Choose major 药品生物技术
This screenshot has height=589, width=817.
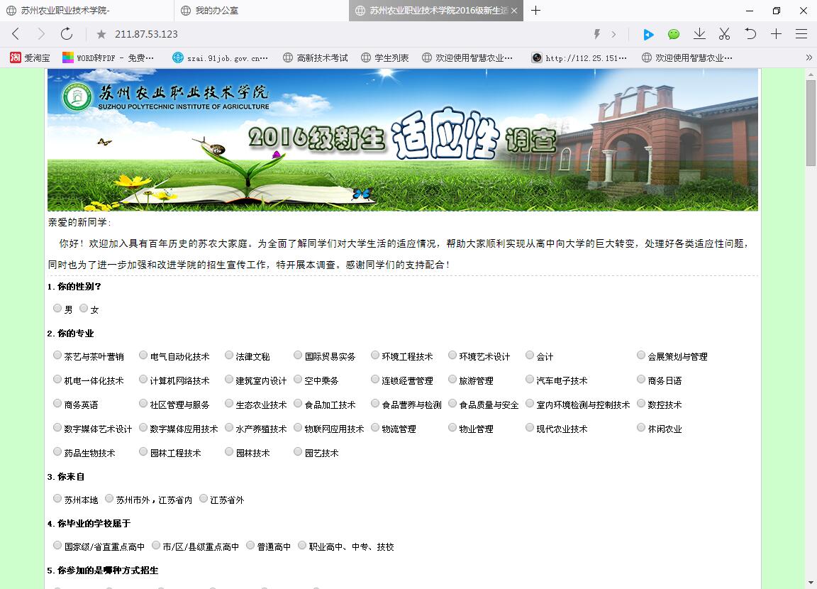[x=57, y=451]
